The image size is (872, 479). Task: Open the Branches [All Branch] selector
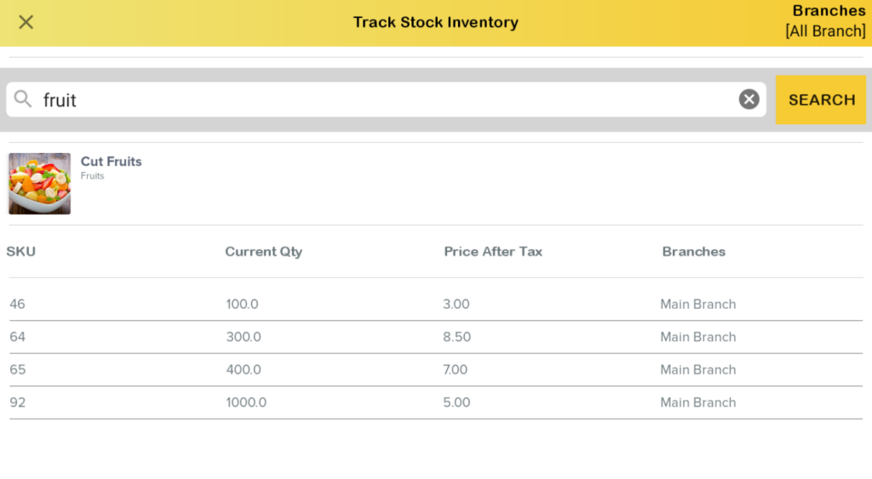[824, 22]
